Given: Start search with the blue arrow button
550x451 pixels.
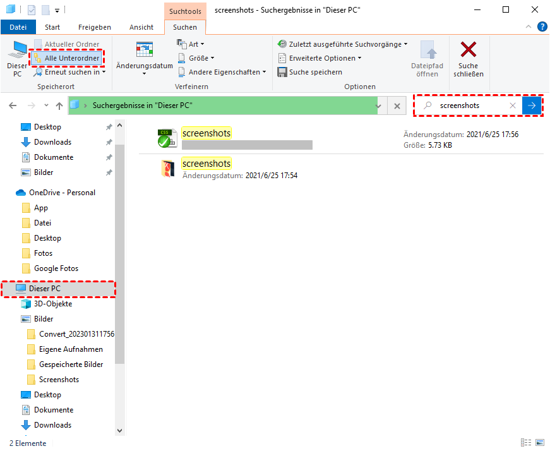Looking at the screenshot, I should point(532,105).
